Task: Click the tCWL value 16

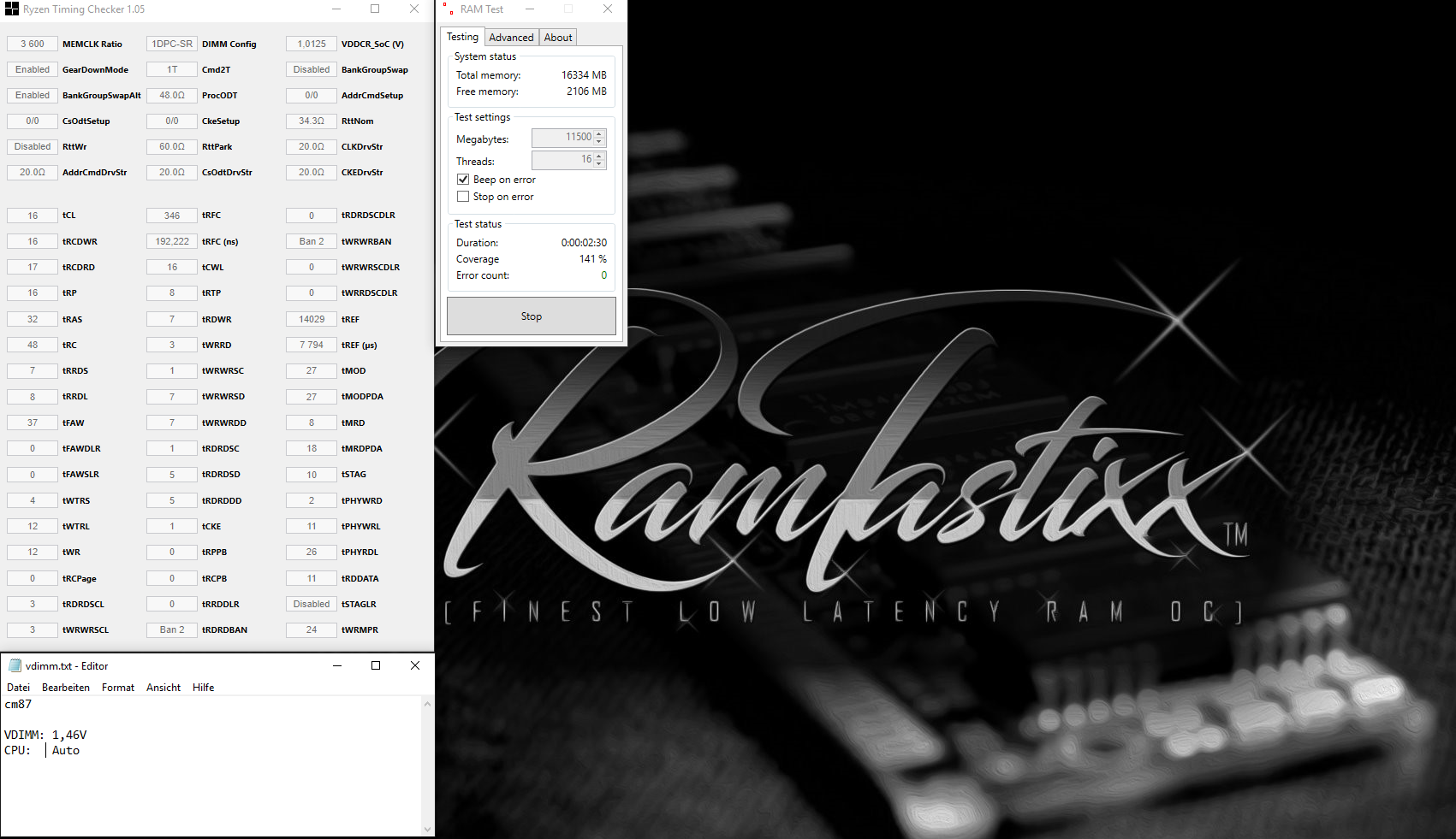Action: [x=172, y=267]
